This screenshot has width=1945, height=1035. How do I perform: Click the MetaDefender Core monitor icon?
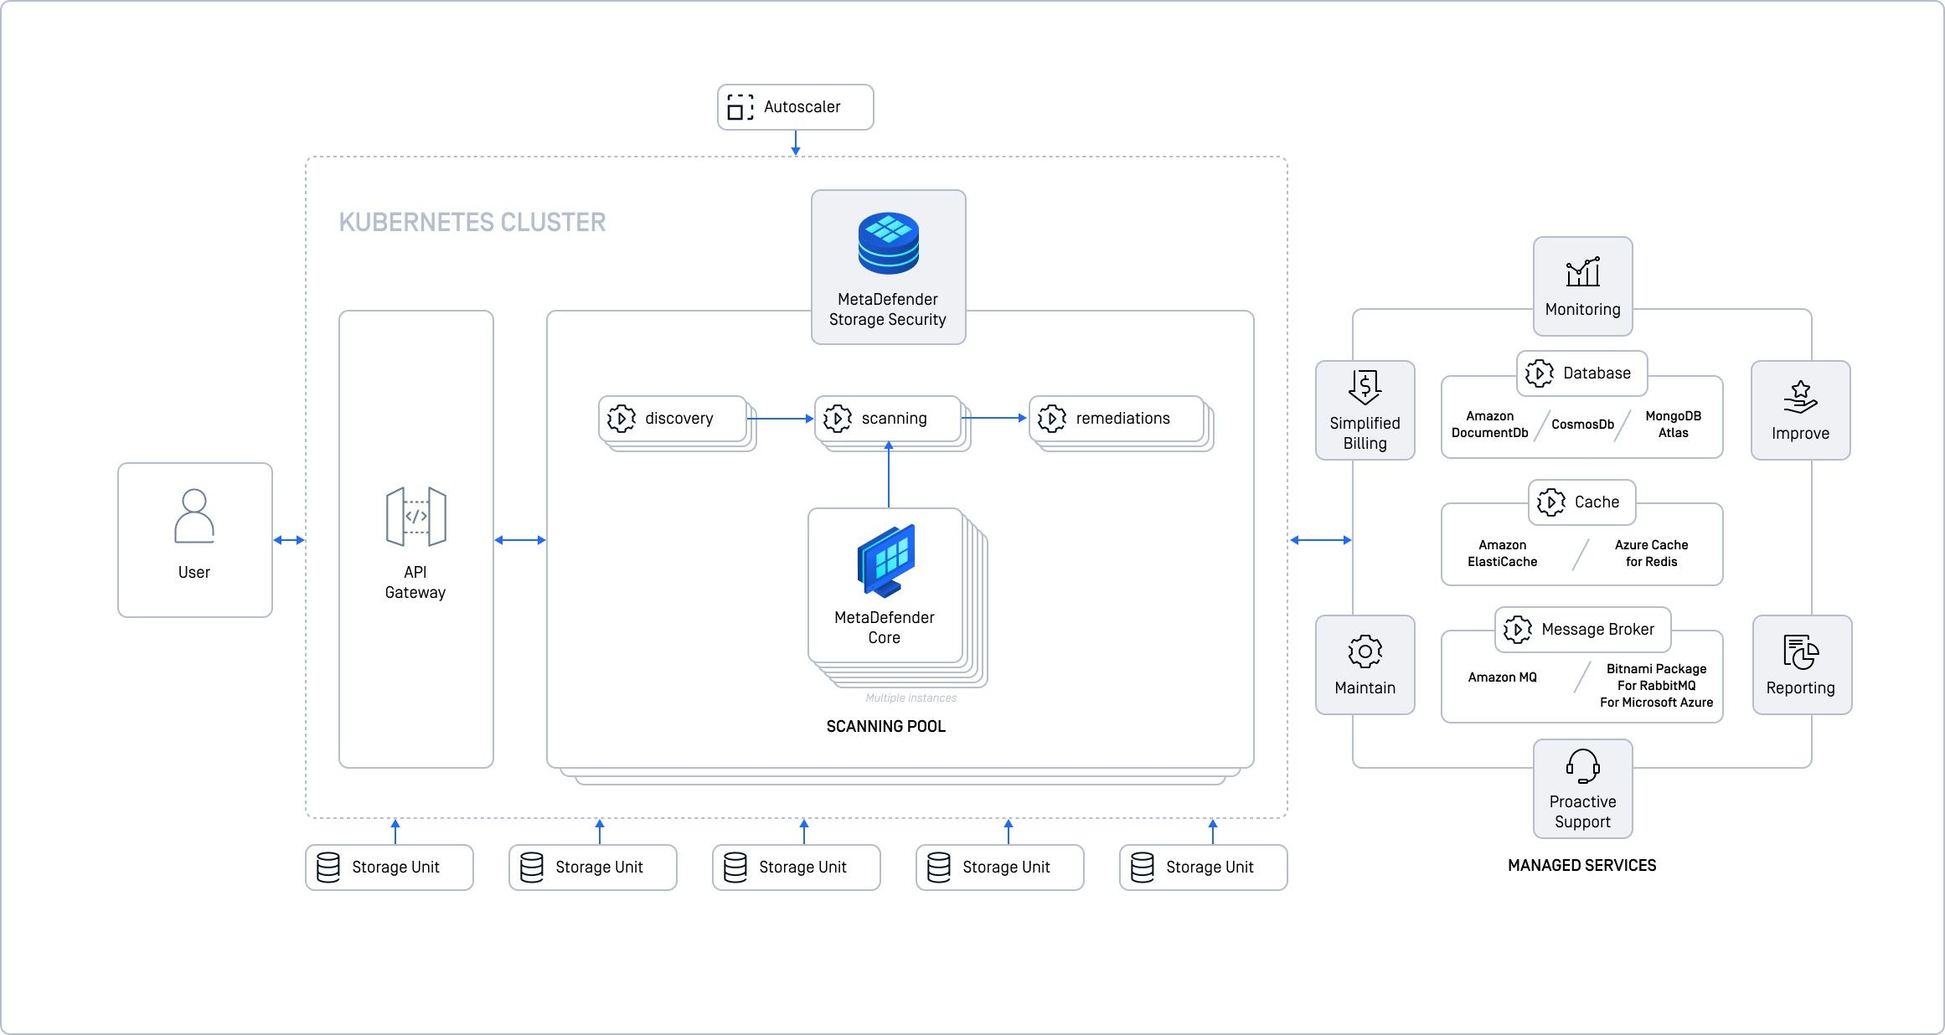click(886, 560)
